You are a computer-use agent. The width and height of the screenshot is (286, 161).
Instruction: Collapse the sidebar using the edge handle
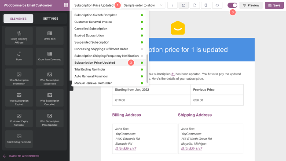coord(71,86)
